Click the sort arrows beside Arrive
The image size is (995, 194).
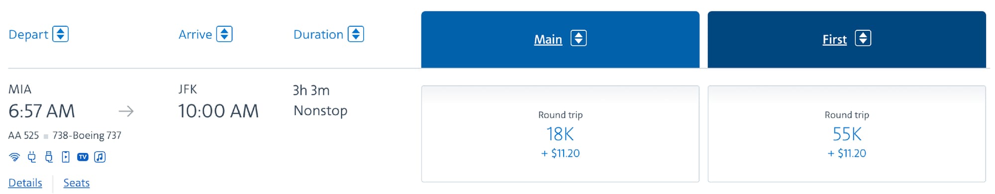click(224, 34)
